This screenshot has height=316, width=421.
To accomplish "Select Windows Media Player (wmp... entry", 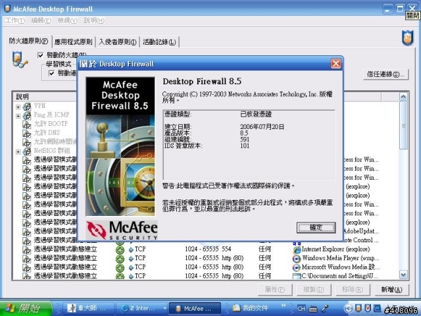I will pyautogui.click(x=341, y=258).
